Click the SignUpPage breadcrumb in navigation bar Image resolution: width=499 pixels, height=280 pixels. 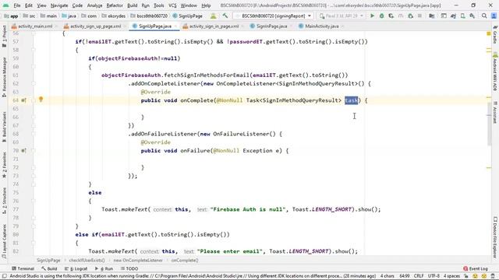click(187, 16)
